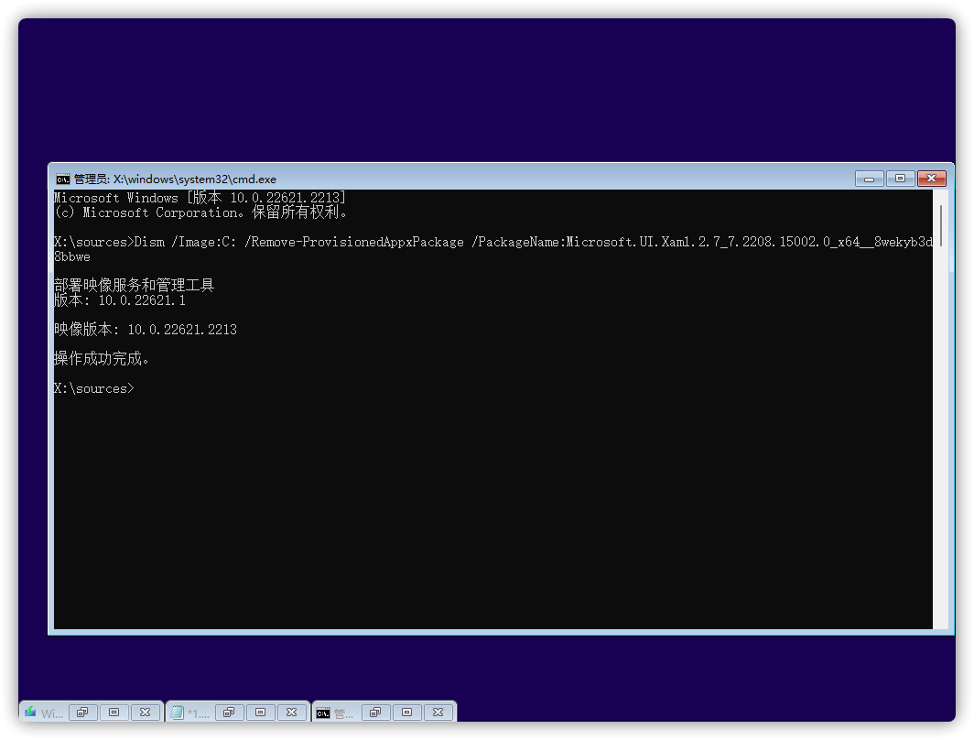This screenshot has width=974, height=740.
Task: Close the cmd window via its taskbar X
Action: [438, 712]
